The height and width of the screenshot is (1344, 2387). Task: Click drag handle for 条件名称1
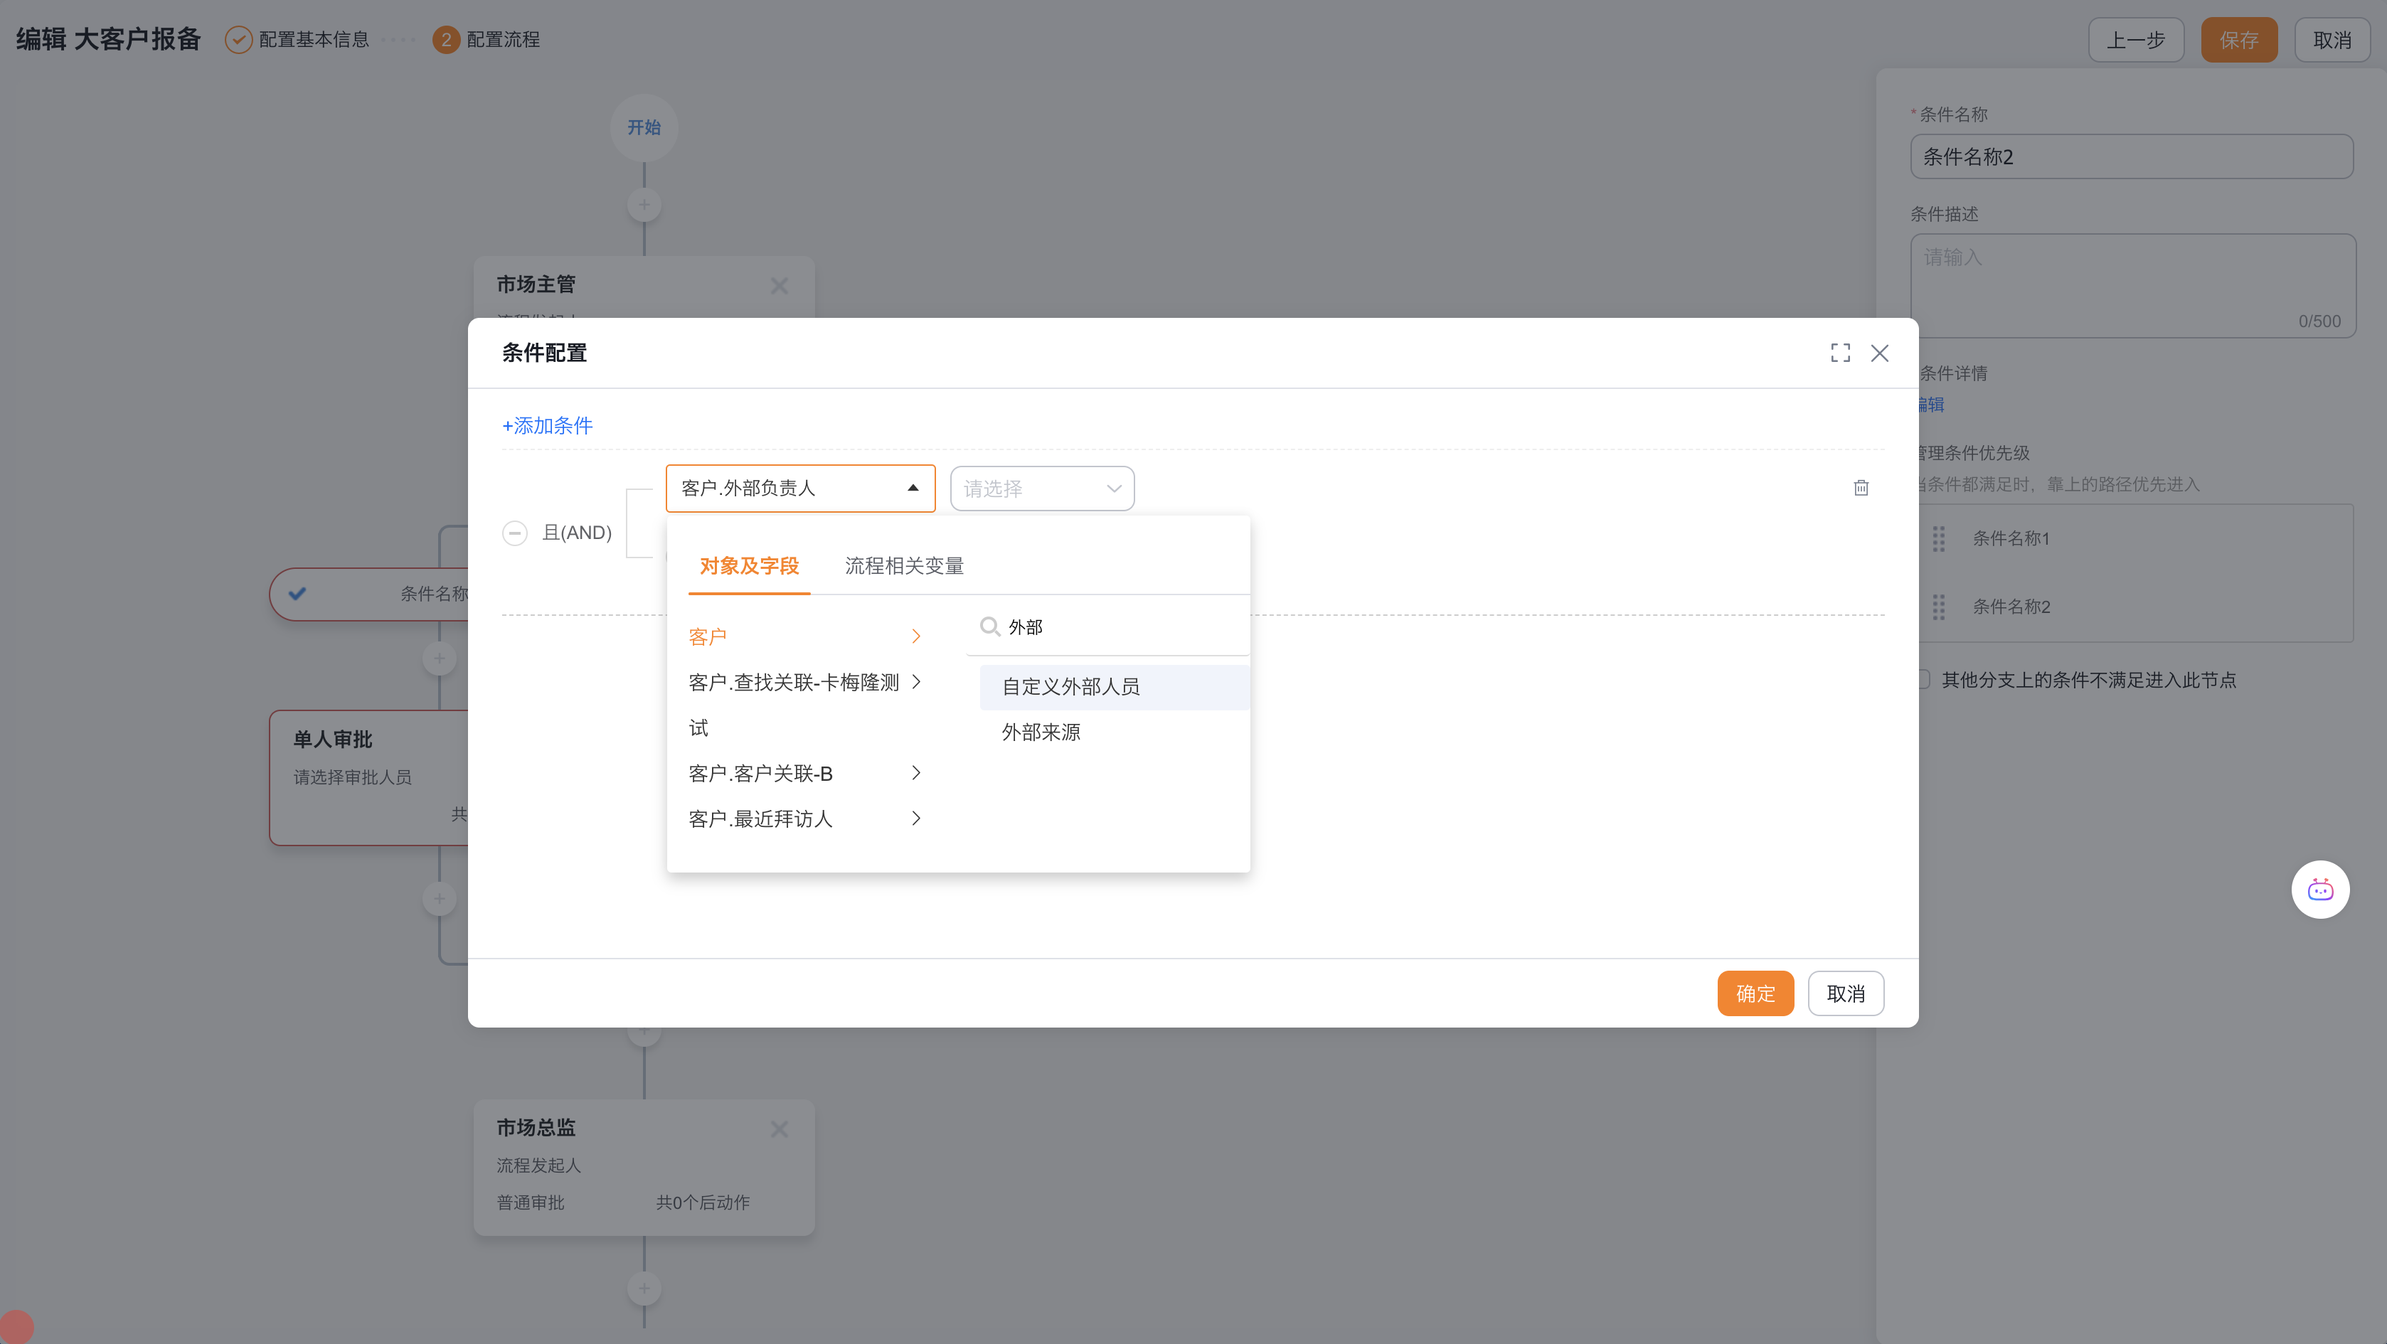tap(1938, 538)
